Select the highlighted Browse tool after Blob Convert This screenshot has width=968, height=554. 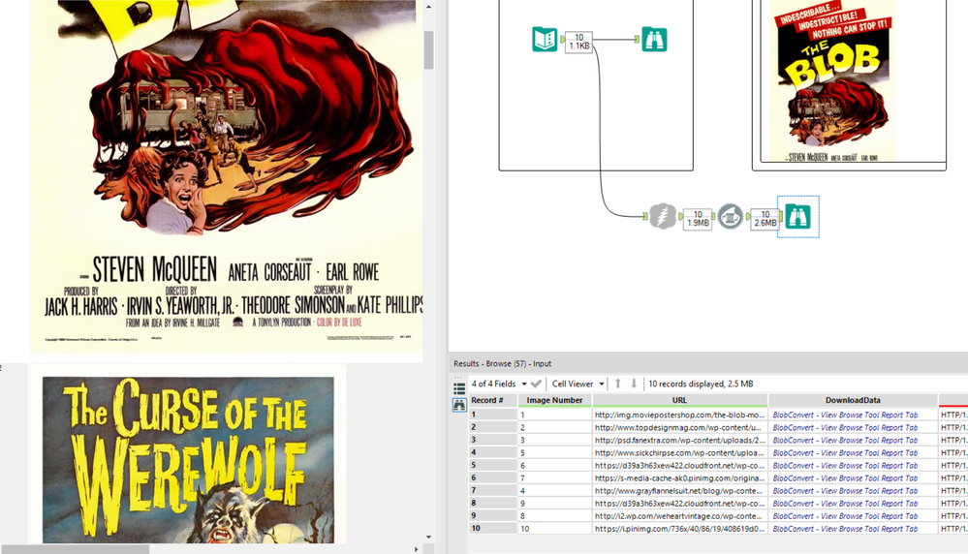[x=797, y=217]
